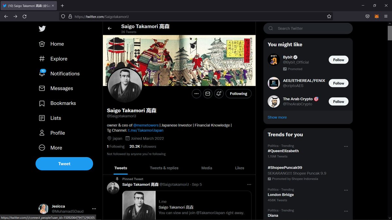Viewport: 392px width, 220px height.
Task: Follow The Arab Crypto account
Action: coord(338,102)
